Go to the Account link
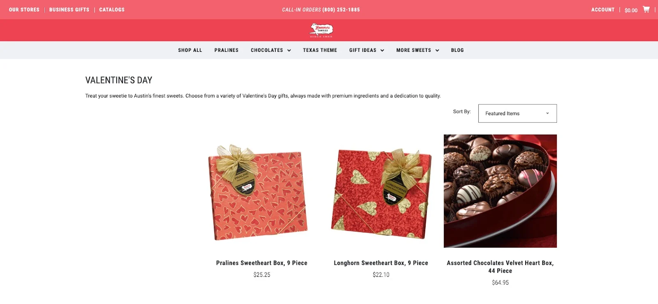Image resolution: width=658 pixels, height=304 pixels. tap(603, 9)
